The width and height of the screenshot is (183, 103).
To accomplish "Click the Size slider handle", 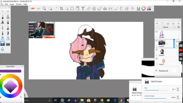I will pyautogui.click(x=160, y=90).
